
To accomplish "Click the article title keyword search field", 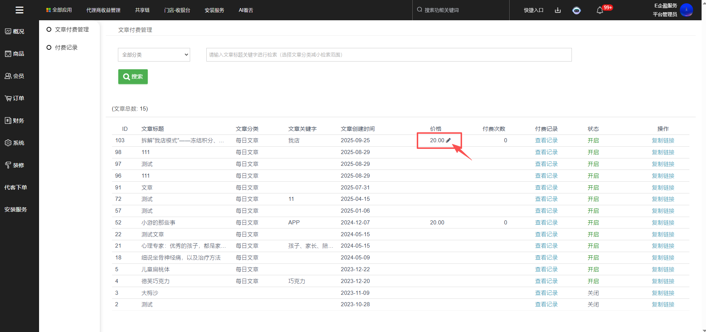I will click(x=388, y=55).
